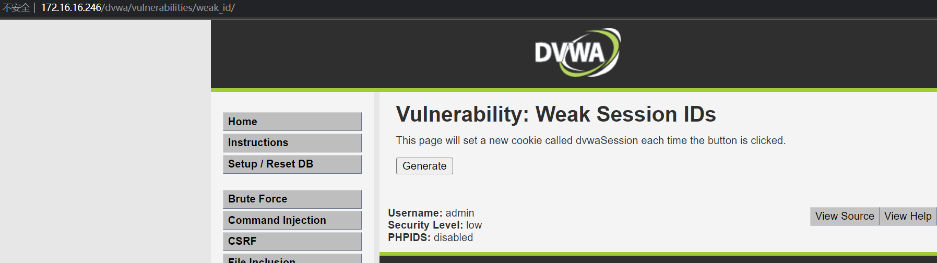Open View Help
Image resolution: width=937 pixels, height=263 pixels.
click(x=908, y=216)
